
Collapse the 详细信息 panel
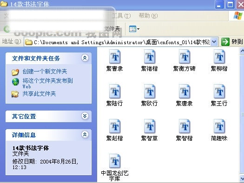tap(85, 134)
